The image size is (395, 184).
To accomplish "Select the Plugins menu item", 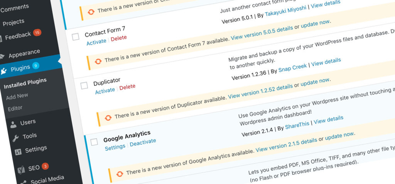I will 20,69.
